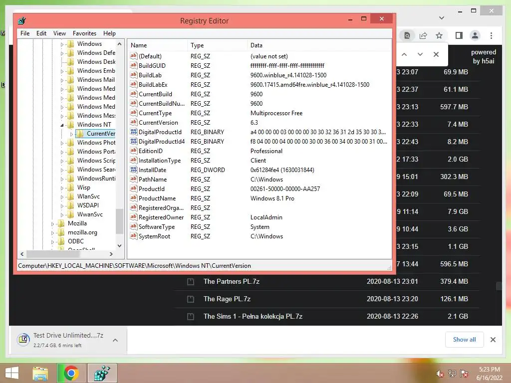Expand the Windows Mail tree node
The image size is (511, 383).
(62, 80)
